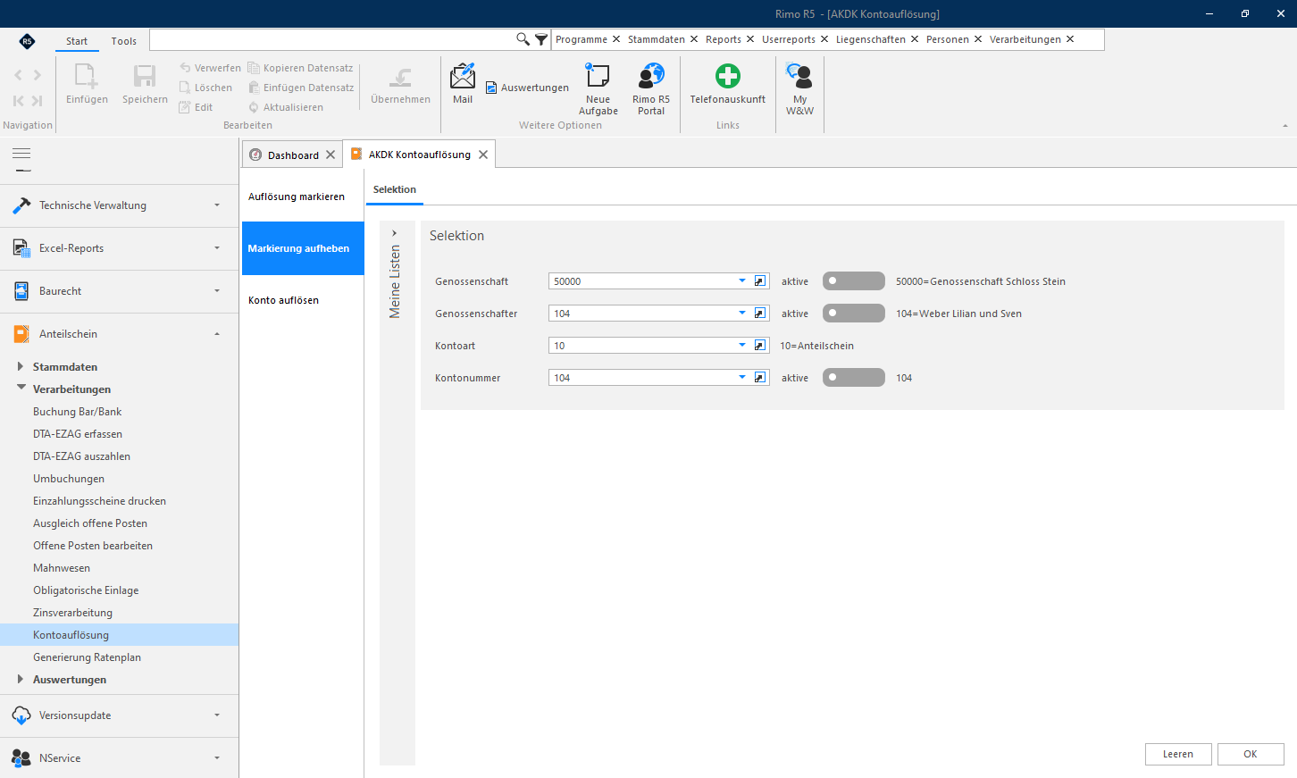
Task: Toggle aktive switch for Genossenschaft
Action: [x=854, y=281]
